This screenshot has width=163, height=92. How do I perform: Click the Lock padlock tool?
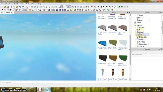[30, 10]
